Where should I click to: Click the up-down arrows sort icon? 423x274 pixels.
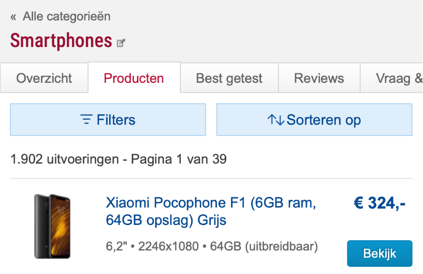[x=276, y=120]
